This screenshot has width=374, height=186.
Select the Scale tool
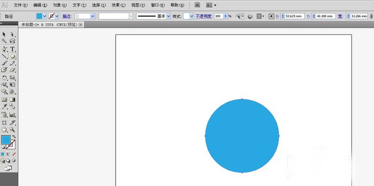(x=12, y=78)
